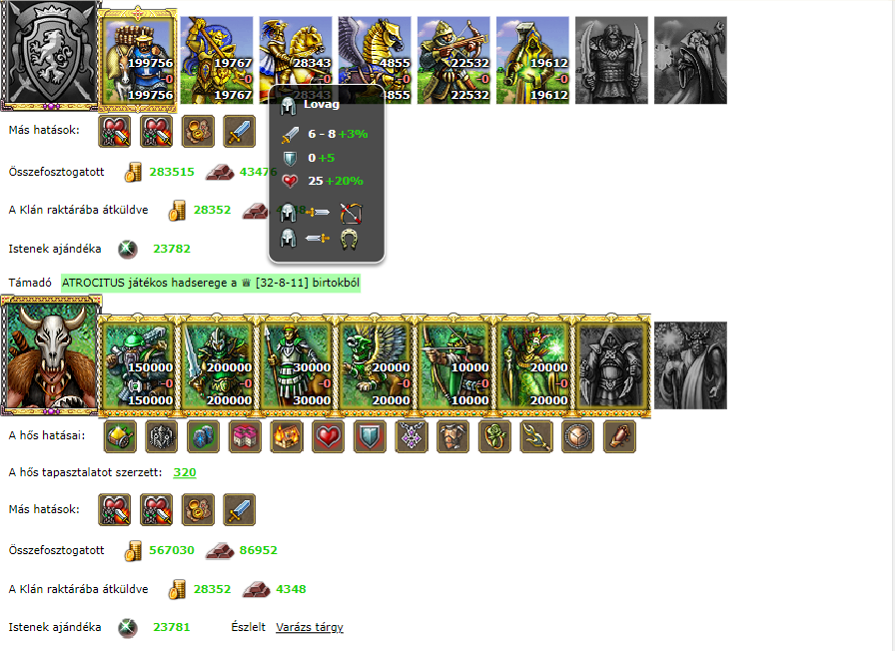Click the sword icon in the defender's Más hatások row
Image resolution: width=895 pixels, height=651 pixels.
[239, 131]
